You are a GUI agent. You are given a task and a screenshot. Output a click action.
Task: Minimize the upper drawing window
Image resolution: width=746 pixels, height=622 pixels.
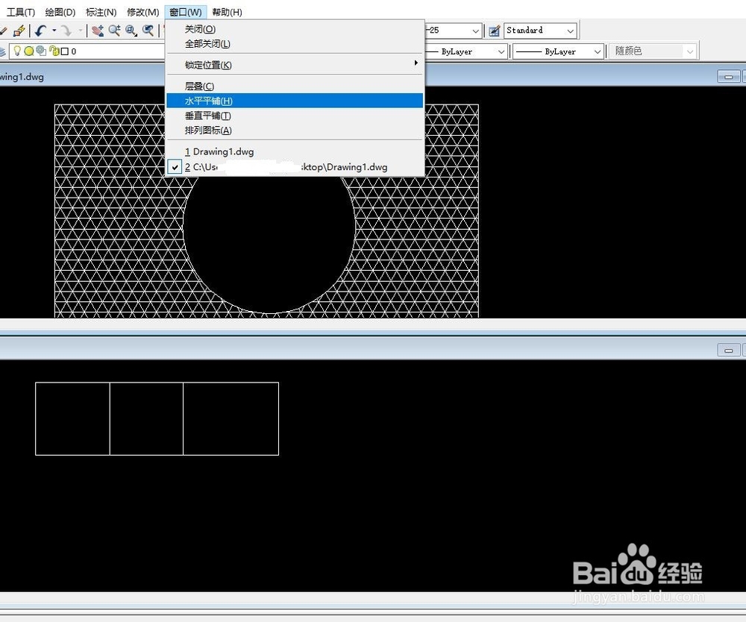pyautogui.click(x=728, y=77)
